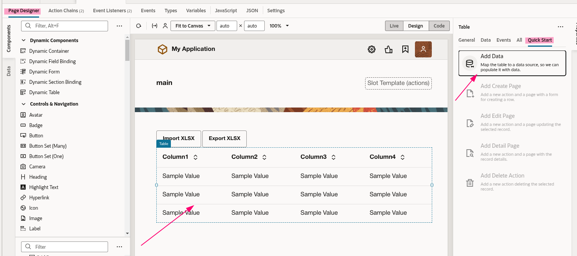This screenshot has height=256, width=577.
Task: Switch to the Data tab in Table panel
Action: coord(485,40)
